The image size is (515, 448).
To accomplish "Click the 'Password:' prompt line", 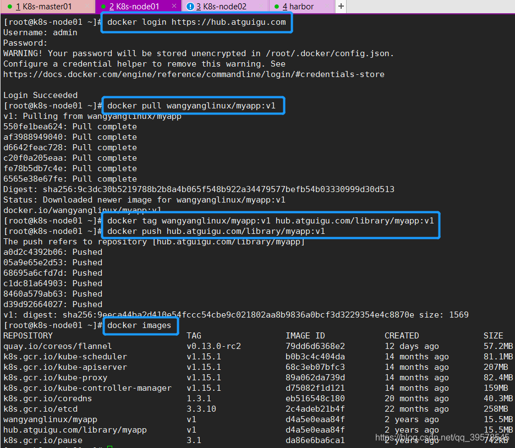I will coord(25,43).
